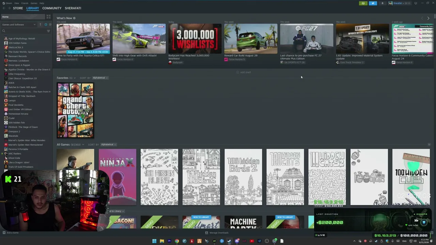
Task: Click Add shelf
Action: (x=244, y=72)
